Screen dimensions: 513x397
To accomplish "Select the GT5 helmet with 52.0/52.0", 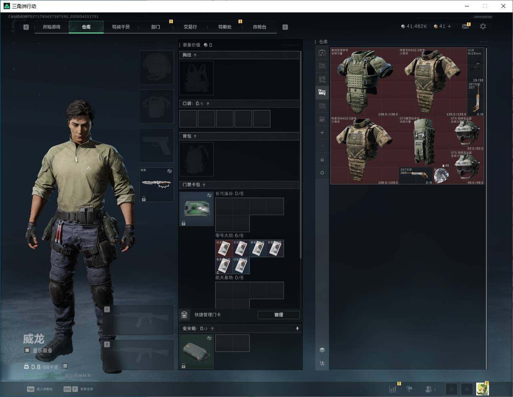I will point(467,134).
